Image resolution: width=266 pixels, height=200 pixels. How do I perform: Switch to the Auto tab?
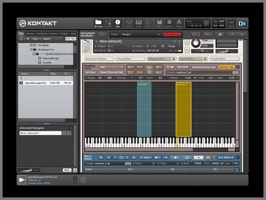click(74, 34)
